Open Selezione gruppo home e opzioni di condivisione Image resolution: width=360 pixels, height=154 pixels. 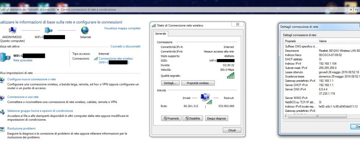40,111
